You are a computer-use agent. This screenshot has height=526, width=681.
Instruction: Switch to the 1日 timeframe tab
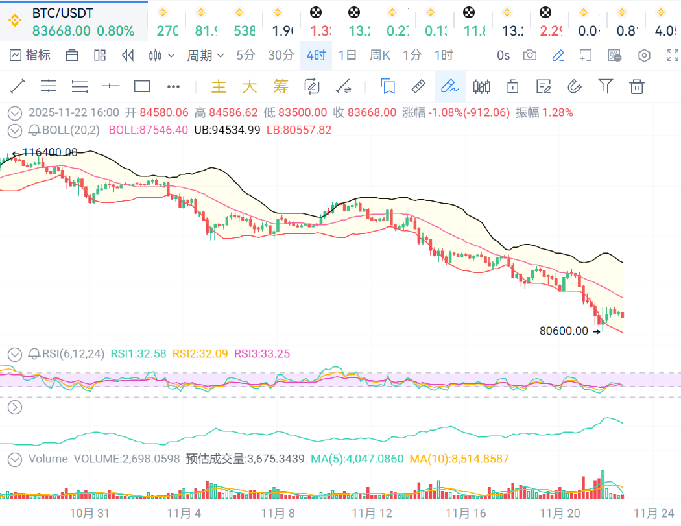(348, 55)
